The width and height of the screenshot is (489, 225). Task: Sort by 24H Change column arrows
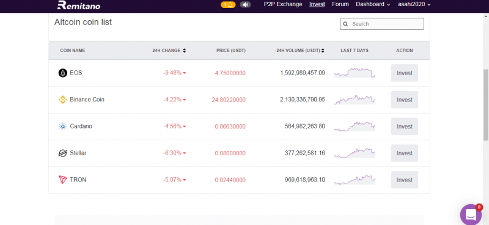click(185, 51)
